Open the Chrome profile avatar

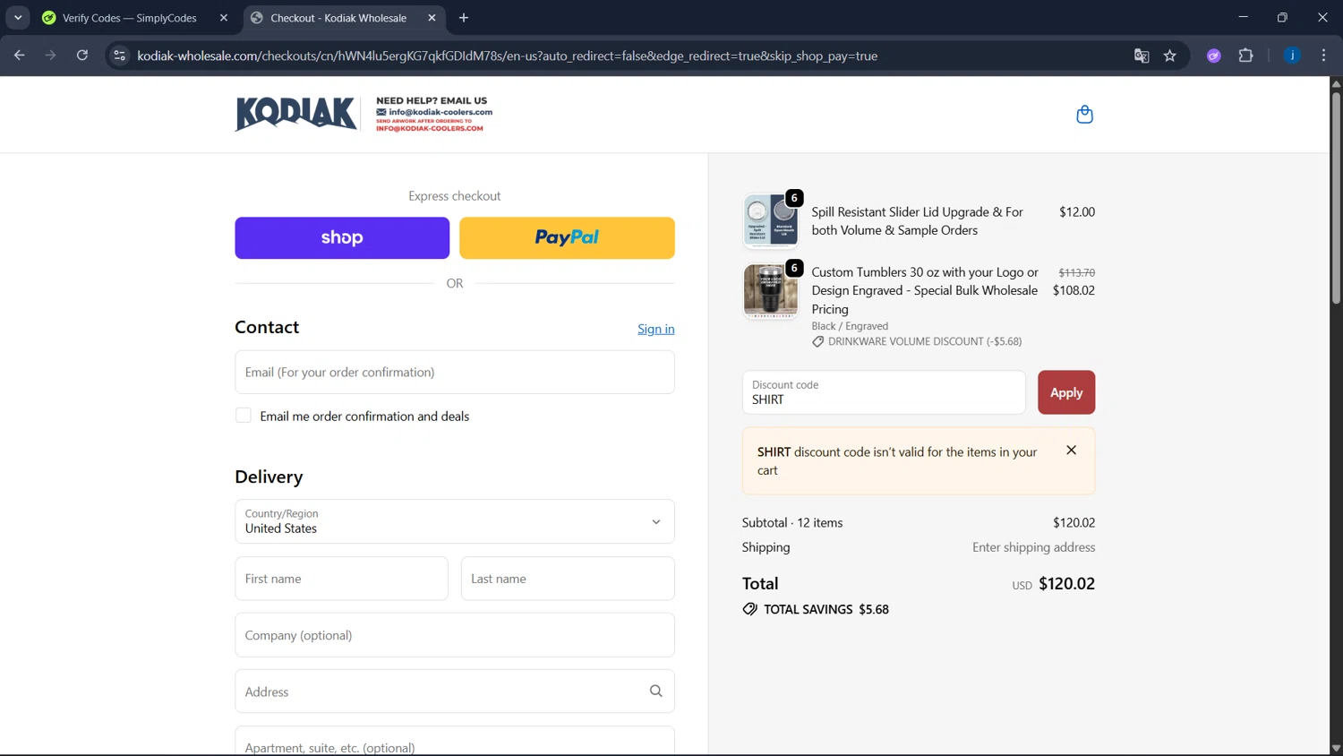[1292, 56]
